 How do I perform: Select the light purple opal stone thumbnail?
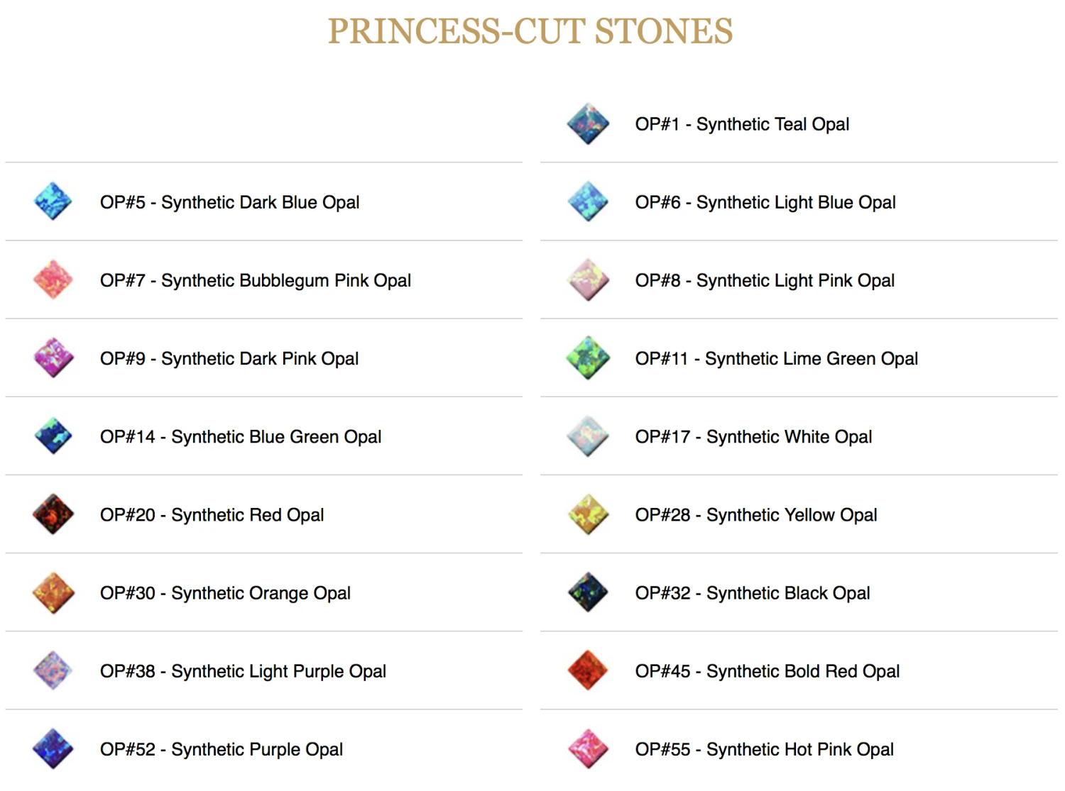click(53, 670)
